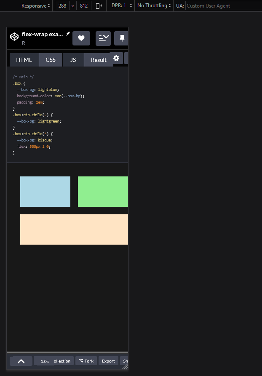
Task: Switch to the HTML editor tab
Action: coord(24,60)
